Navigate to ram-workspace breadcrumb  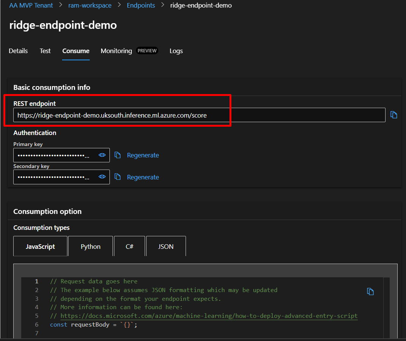tap(90, 5)
